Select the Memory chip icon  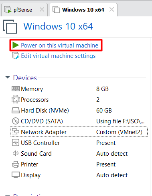click(x=16, y=89)
